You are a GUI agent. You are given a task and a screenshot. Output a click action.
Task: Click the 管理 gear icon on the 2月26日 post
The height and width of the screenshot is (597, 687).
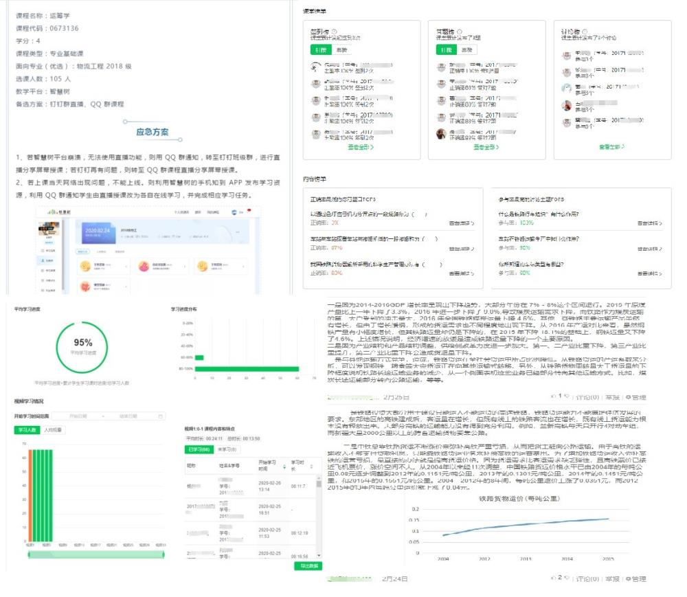pos(628,397)
